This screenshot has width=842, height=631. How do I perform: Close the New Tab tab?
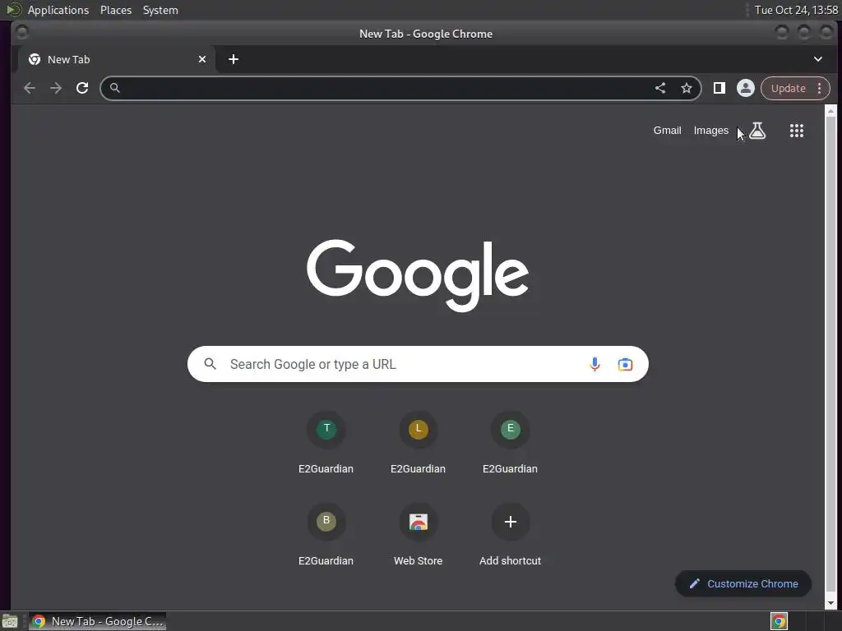[x=202, y=59]
